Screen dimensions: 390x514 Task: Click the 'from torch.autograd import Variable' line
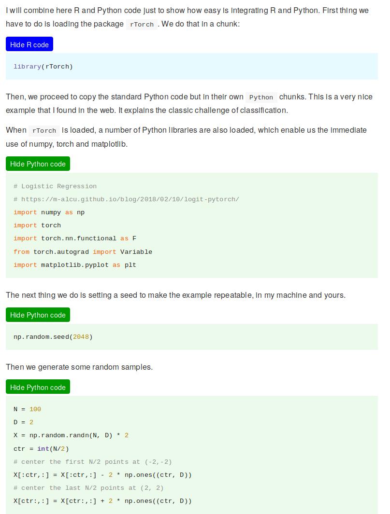(x=83, y=252)
